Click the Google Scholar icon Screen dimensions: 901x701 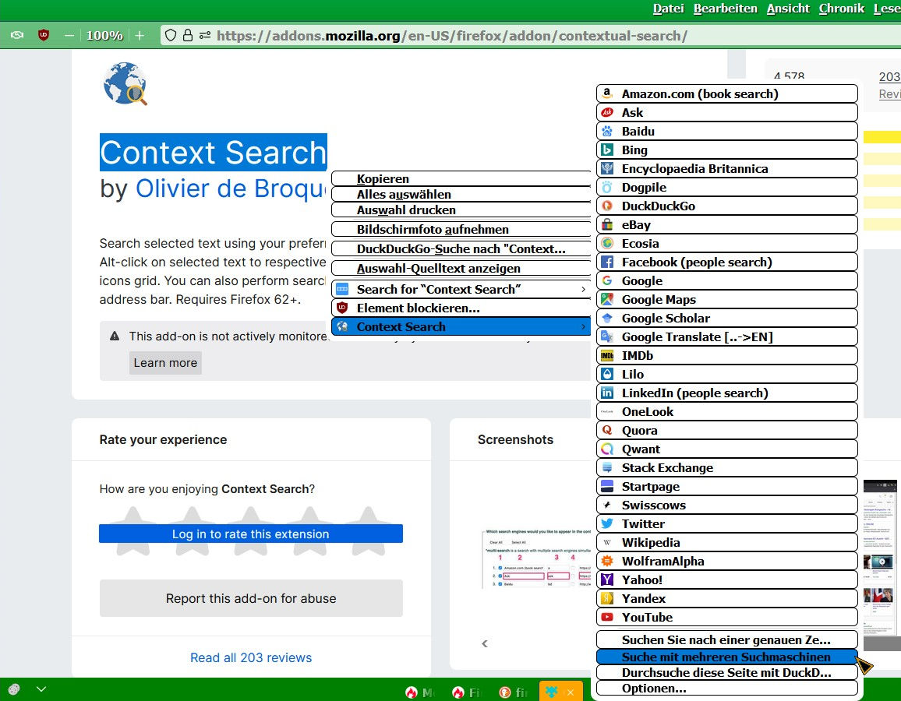pyautogui.click(x=607, y=318)
